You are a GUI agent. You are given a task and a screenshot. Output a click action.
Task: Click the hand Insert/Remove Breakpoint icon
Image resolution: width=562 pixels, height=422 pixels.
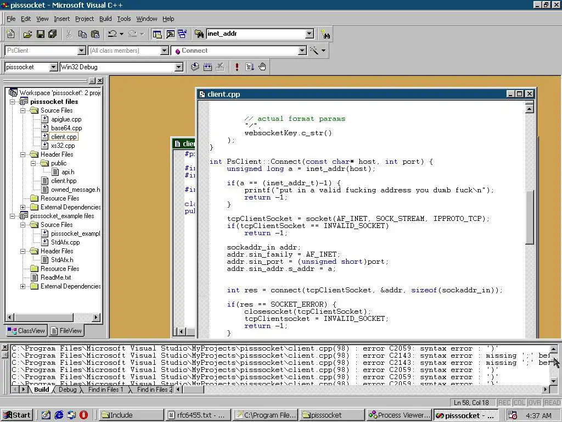(x=262, y=67)
